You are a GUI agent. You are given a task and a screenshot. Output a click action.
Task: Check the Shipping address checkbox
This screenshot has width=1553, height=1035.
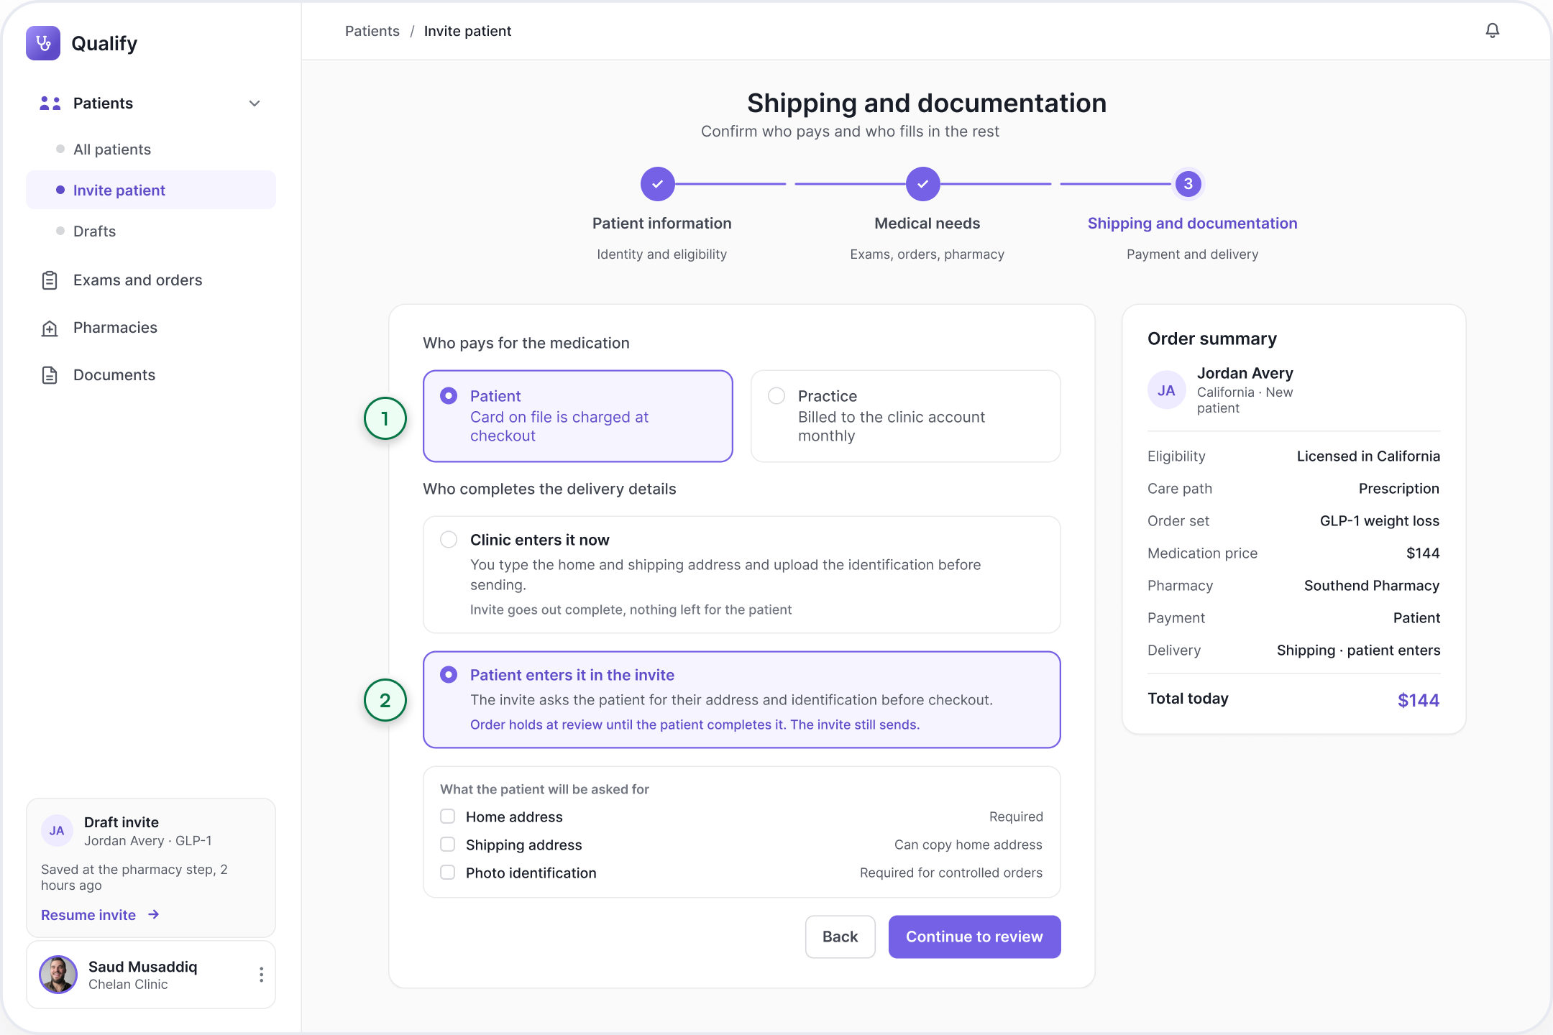coord(447,845)
